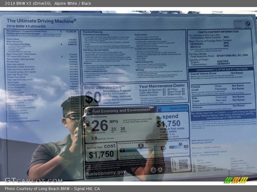
Task: Click the BMW roundel logo on sticker
Action: pos(248,24)
